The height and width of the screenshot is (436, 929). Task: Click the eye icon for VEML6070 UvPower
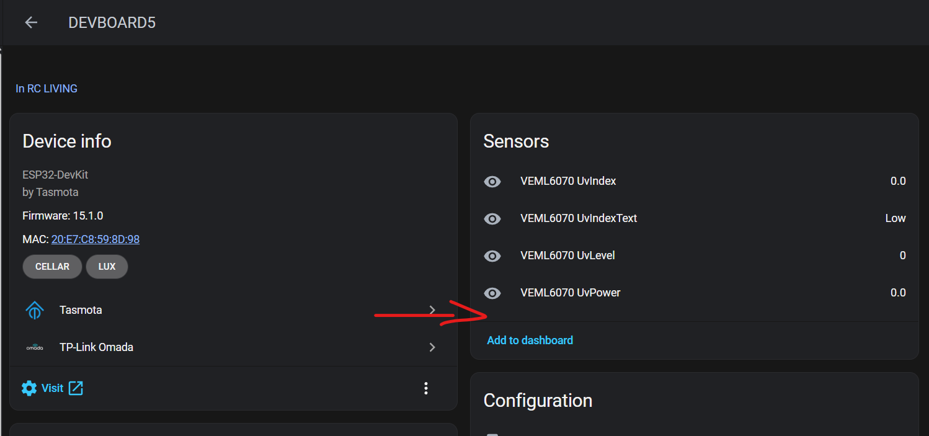(492, 293)
